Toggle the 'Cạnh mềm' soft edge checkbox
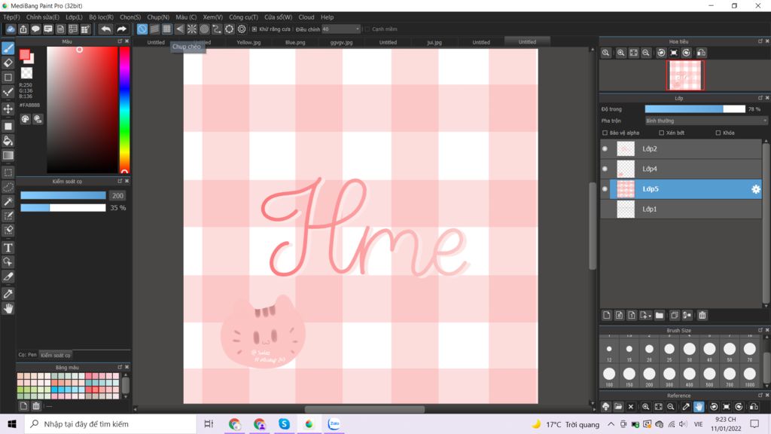 pyautogui.click(x=367, y=29)
